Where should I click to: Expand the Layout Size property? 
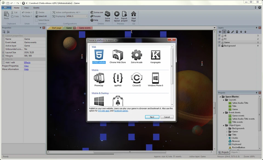coord(3,52)
